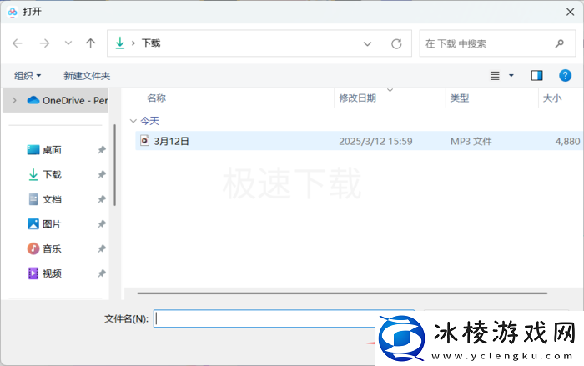Click the pin icon next to 视频
The image size is (584, 366).
pos(101,273)
